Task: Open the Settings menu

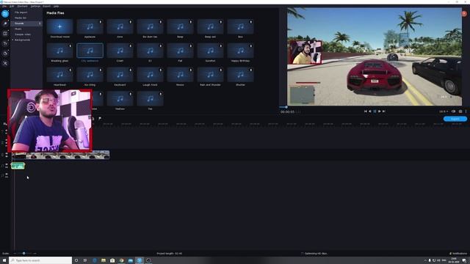Action: 35,7
